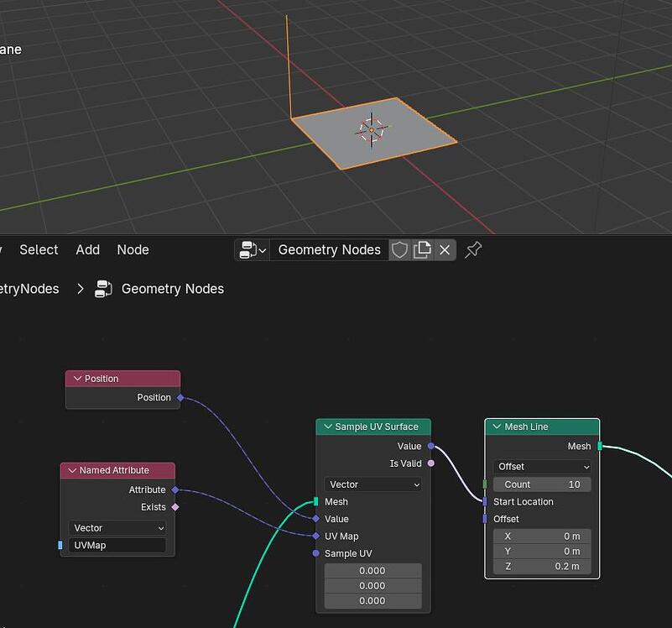Toggle fake user shield icon

399,250
